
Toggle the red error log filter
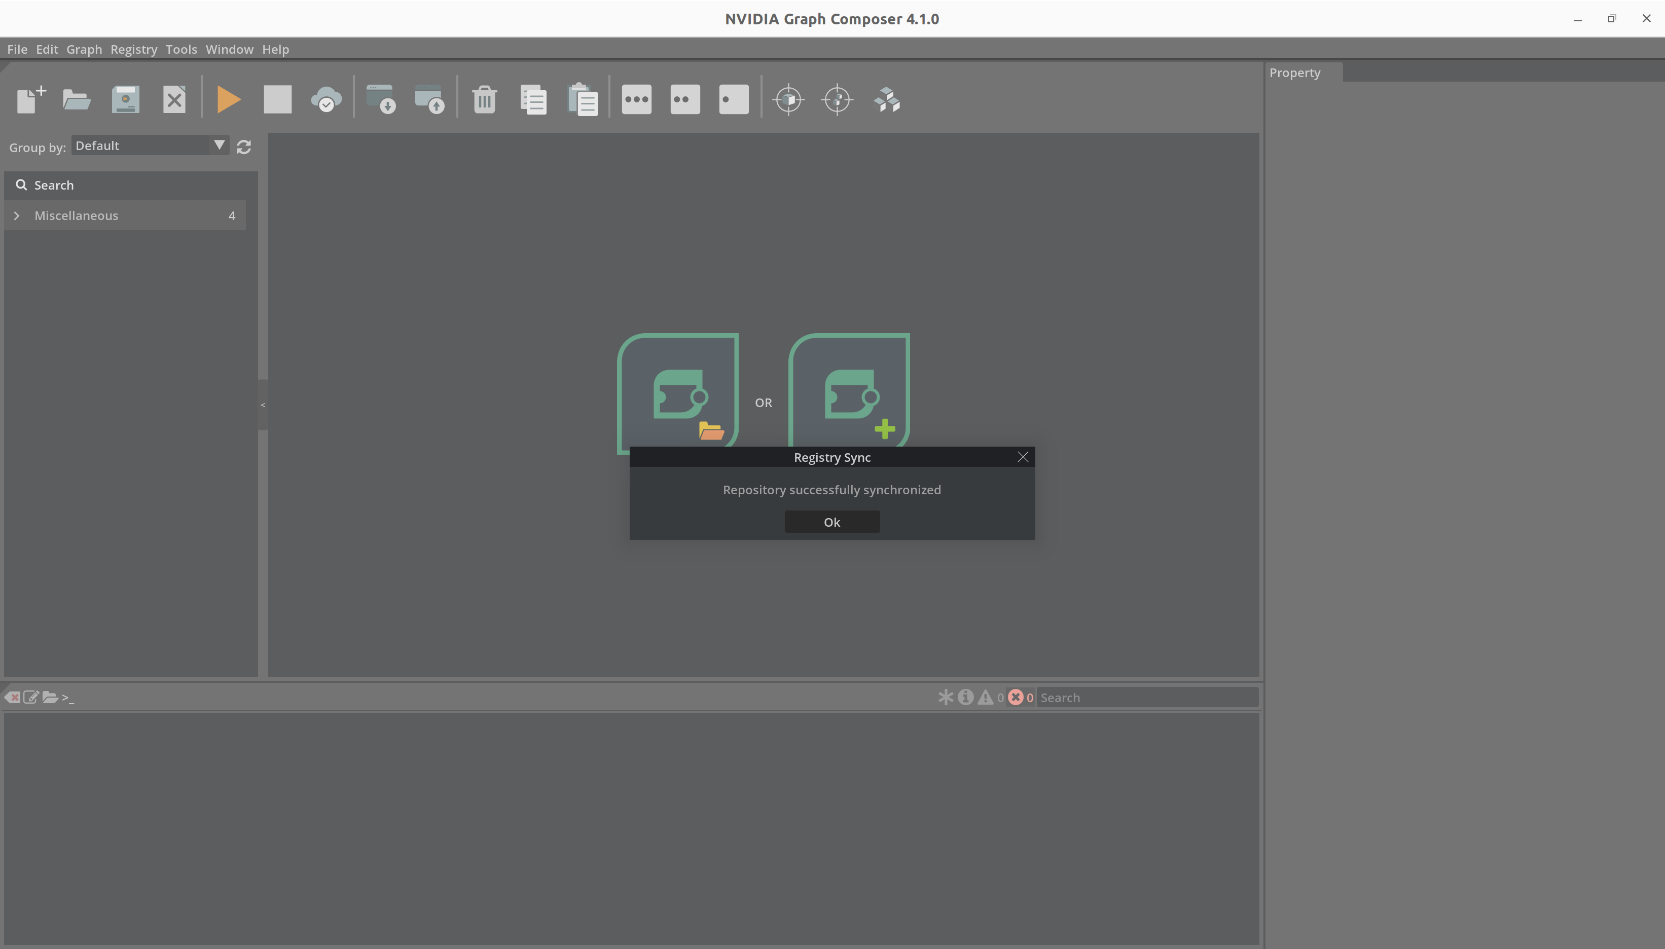coord(1016,697)
